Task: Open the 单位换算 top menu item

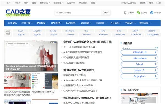Action: coord(83,3)
